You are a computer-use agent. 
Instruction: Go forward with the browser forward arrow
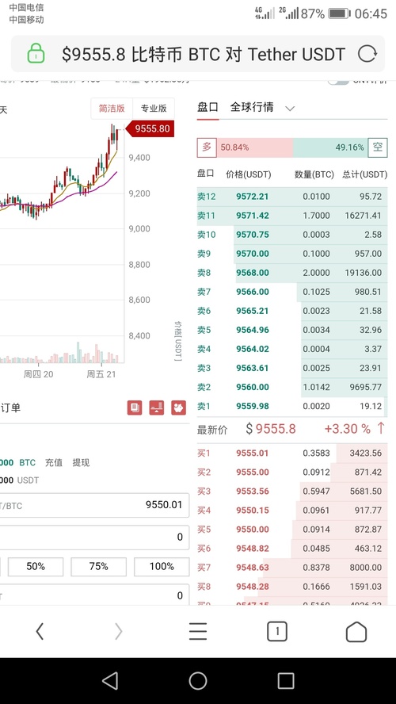point(118,631)
